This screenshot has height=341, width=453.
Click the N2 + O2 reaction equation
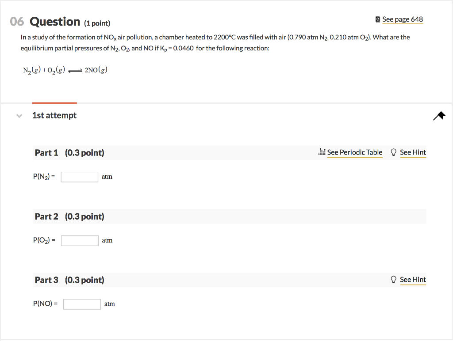65,70
